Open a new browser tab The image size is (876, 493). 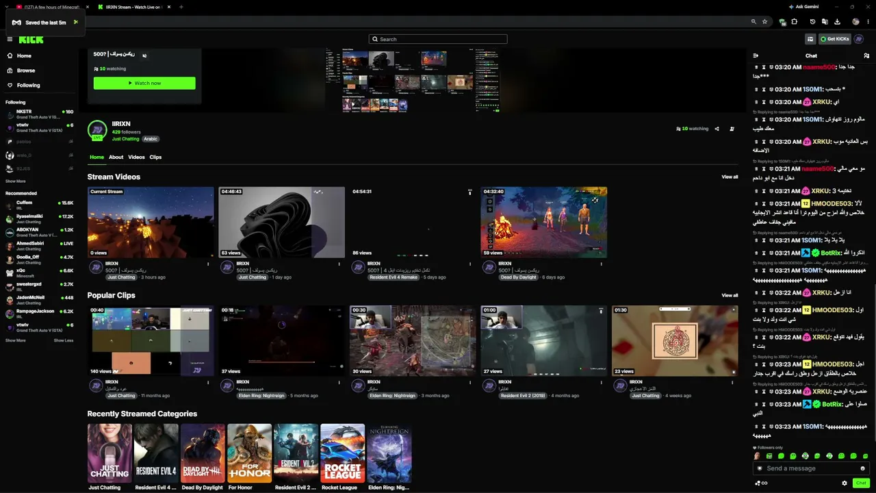(181, 7)
